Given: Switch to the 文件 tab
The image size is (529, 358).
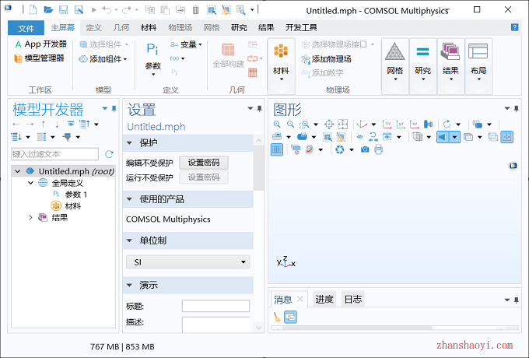Looking at the screenshot, I should 26,28.
